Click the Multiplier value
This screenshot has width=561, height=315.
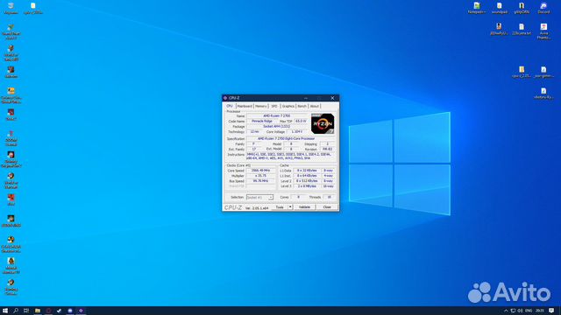261,176
